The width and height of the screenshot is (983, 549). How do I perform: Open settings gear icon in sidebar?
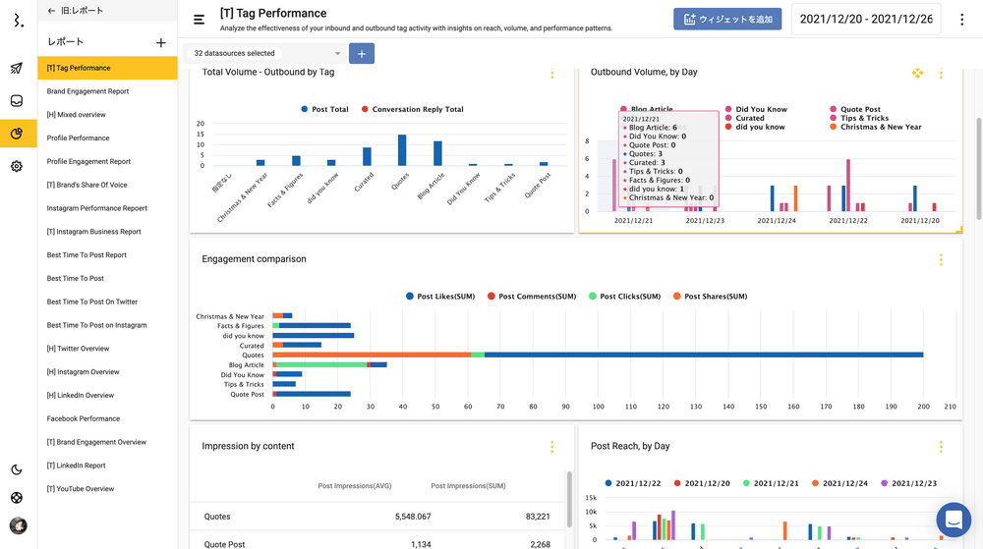pyautogui.click(x=17, y=166)
